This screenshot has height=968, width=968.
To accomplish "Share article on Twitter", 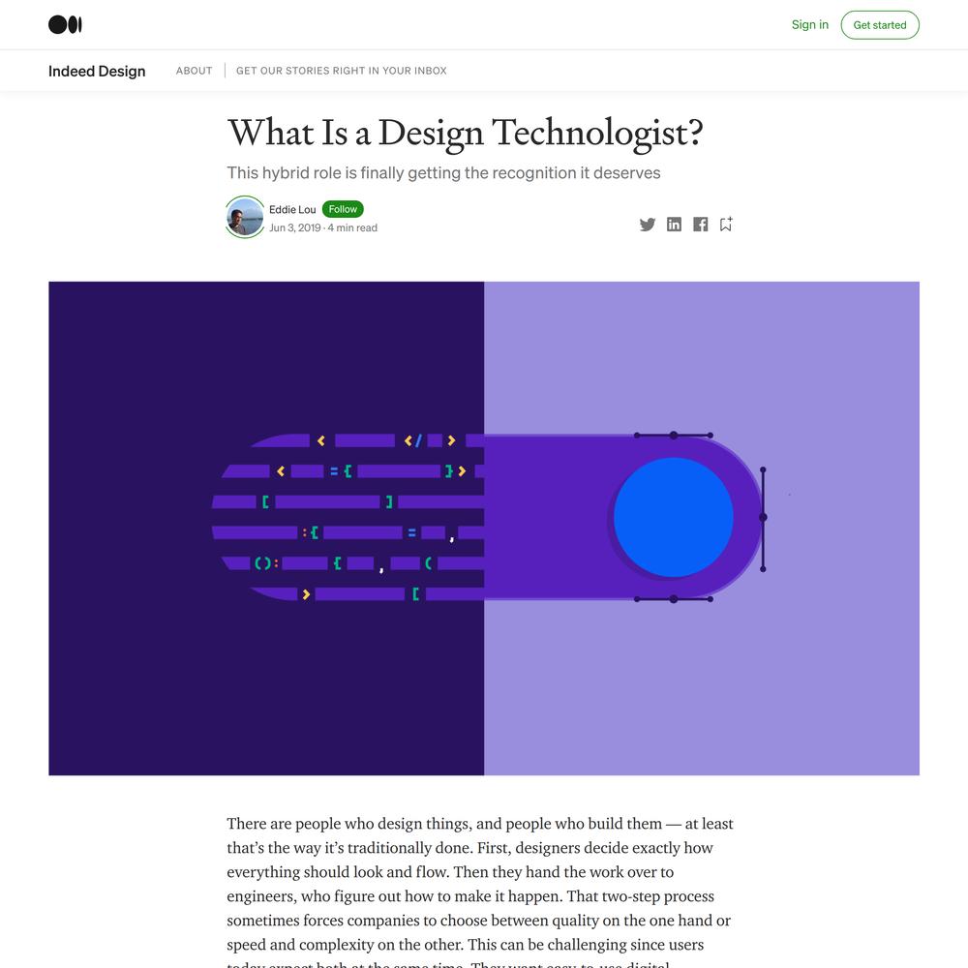I will point(647,225).
